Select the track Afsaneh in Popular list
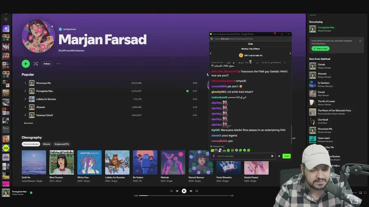 click(40, 107)
